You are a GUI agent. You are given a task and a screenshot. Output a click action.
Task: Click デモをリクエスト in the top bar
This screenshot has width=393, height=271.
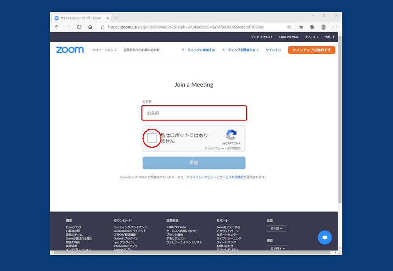coord(262,37)
